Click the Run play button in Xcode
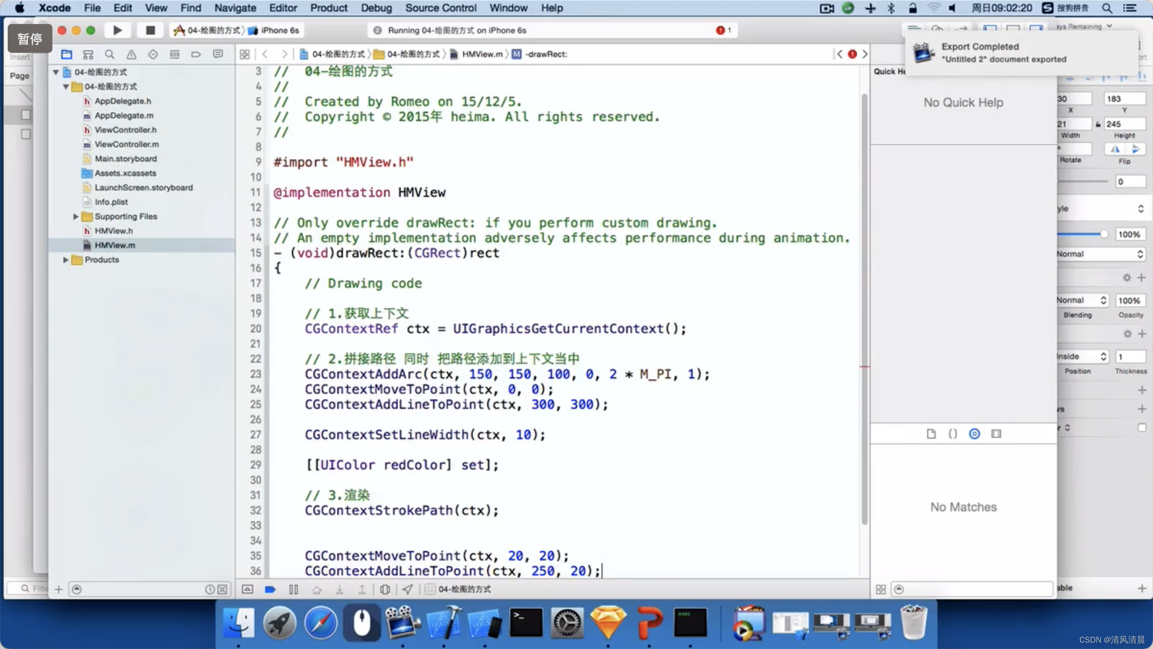The height and width of the screenshot is (649, 1153). (117, 30)
